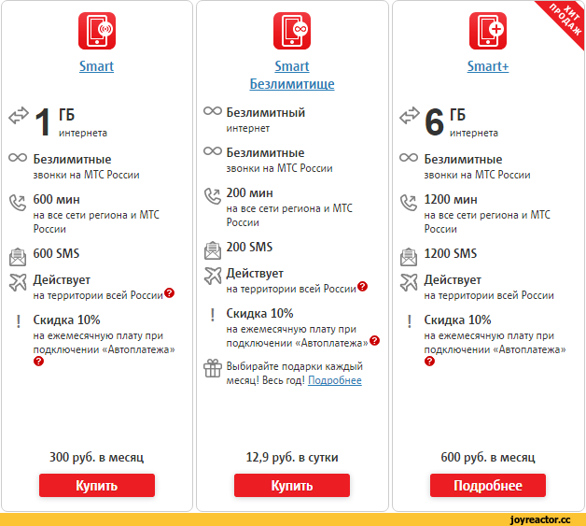Follow the Подробнее link about monthly gifts
The image size is (586, 526).
point(335,380)
